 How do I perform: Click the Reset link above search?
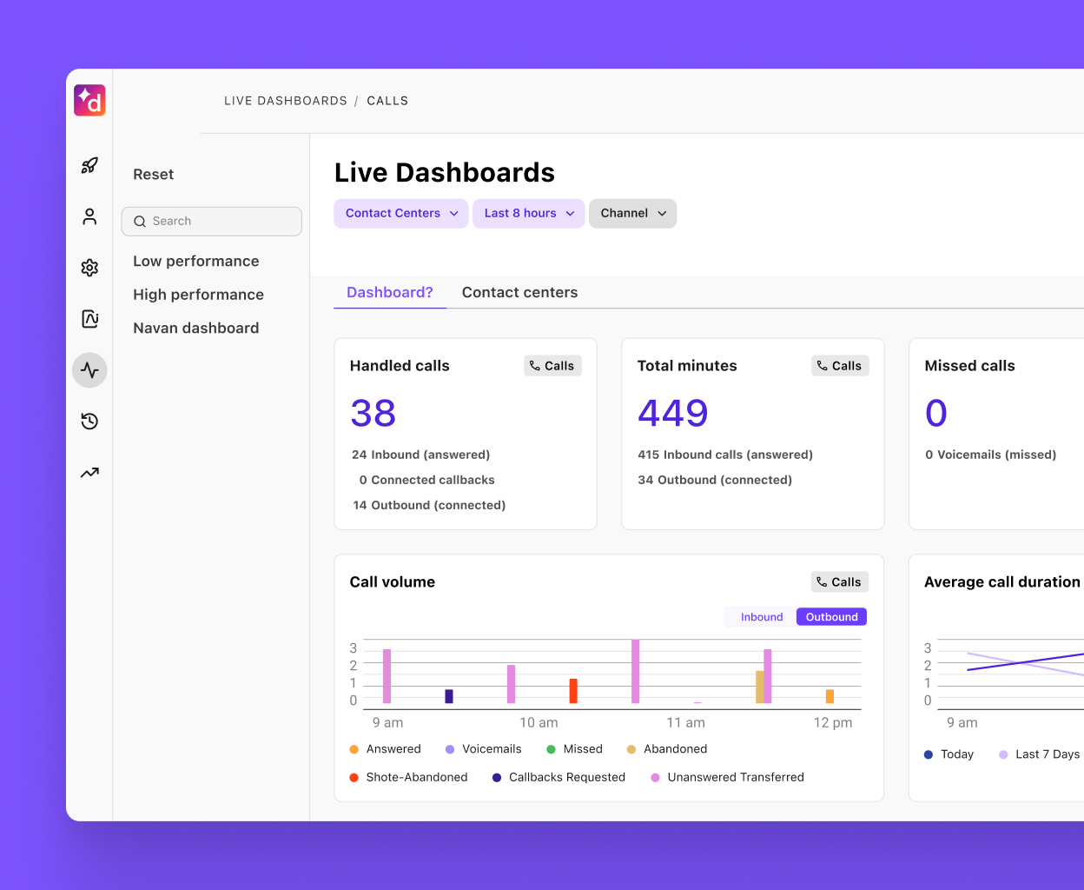point(153,174)
